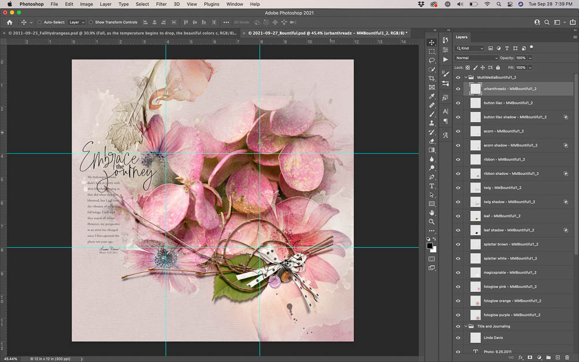Hide the MultiMediaBountiful1_2 group
This screenshot has width=579, height=362.
click(458, 78)
